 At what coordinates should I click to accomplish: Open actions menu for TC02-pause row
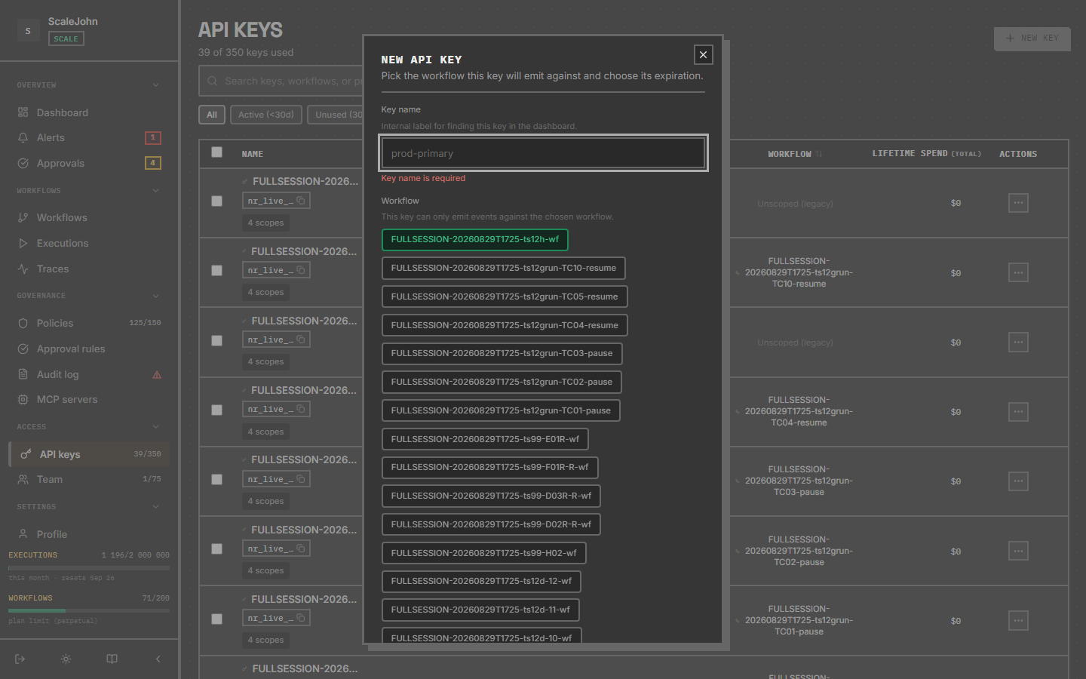coord(1018,551)
